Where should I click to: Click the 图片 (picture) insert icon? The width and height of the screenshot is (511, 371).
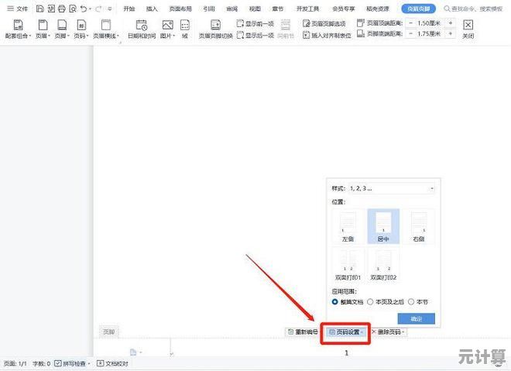(x=167, y=25)
